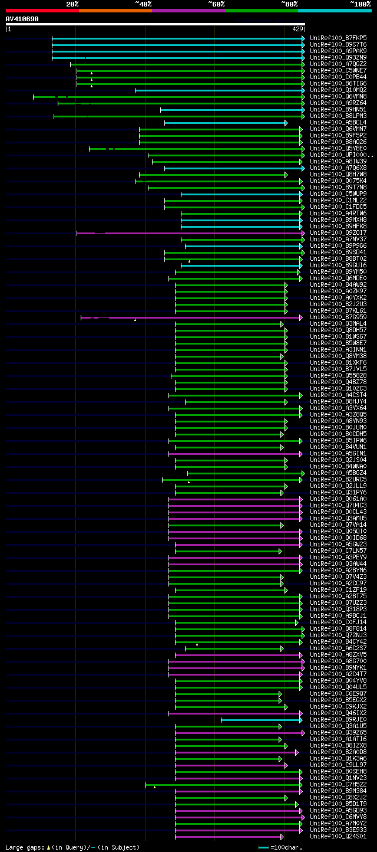Select the UniRef100_A7Q6X8 label
The image size is (377, 852).
(338, 168)
